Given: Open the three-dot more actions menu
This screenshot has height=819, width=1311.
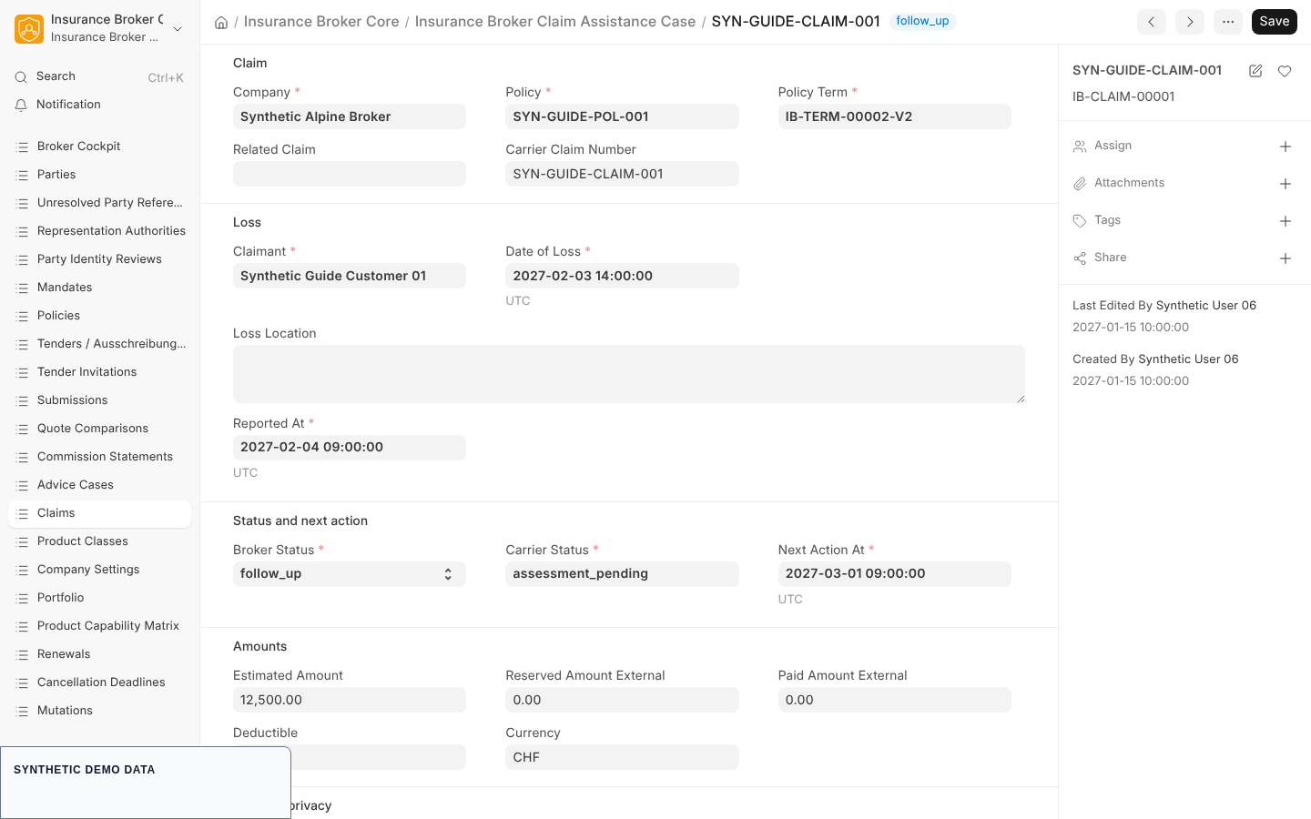Looking at the screenshot, I should coord(1228,22).
